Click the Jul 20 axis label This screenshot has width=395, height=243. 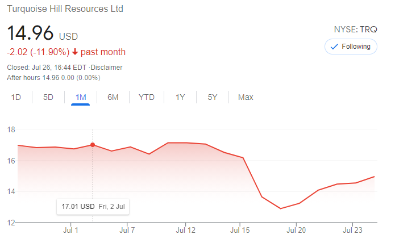point(296,230)
